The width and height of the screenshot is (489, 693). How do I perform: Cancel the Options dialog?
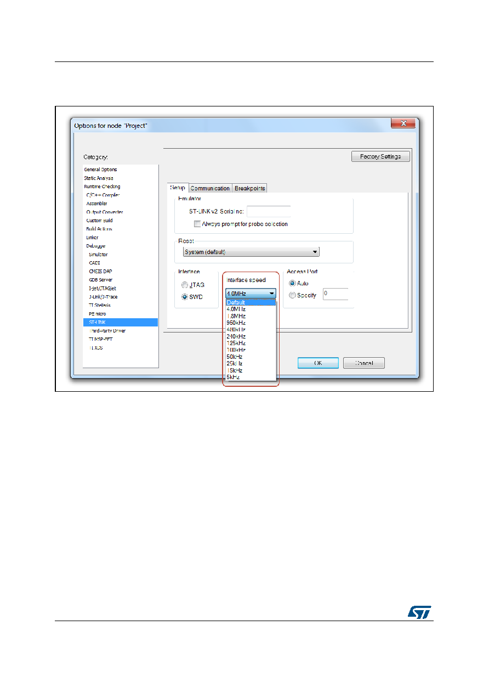tap(364, 363)
